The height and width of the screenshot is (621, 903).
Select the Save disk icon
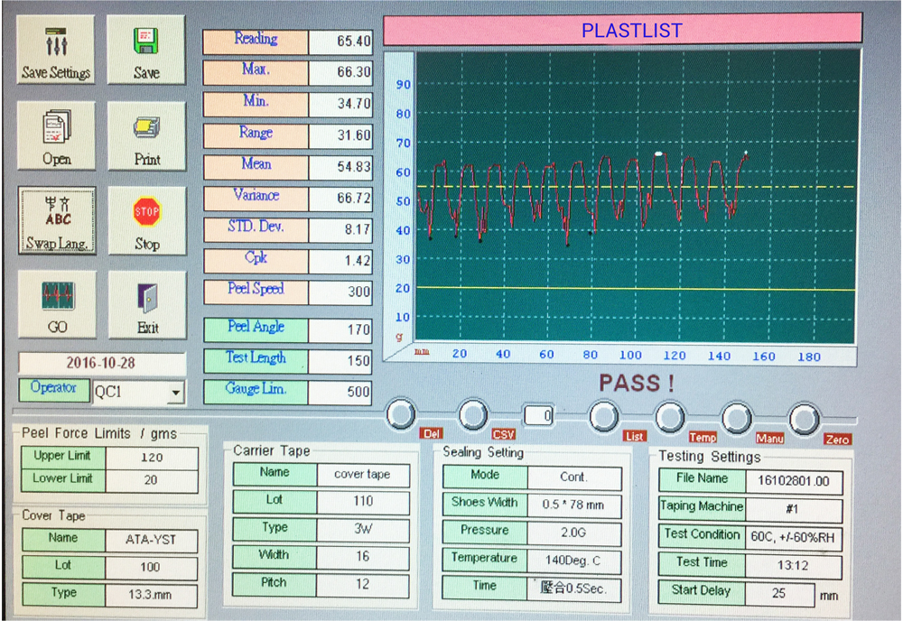[146, 50]
